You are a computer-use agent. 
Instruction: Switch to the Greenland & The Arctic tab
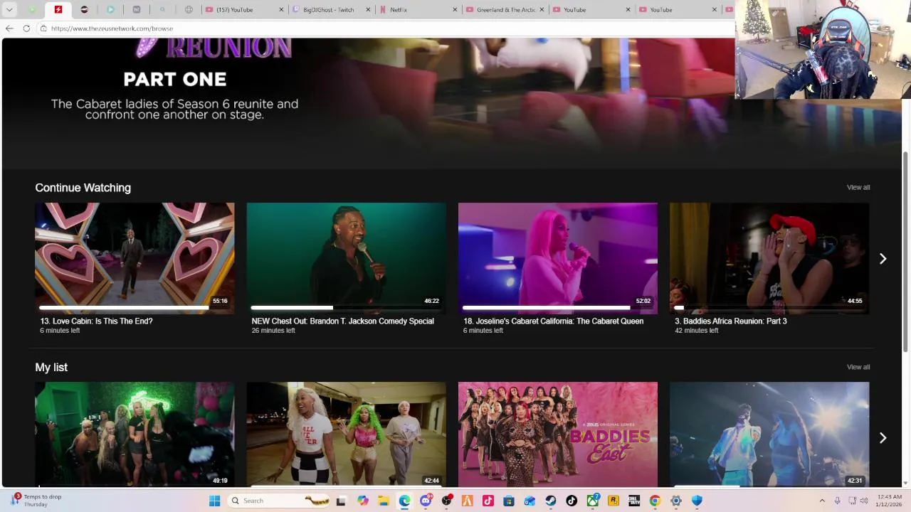click(505, 10)
